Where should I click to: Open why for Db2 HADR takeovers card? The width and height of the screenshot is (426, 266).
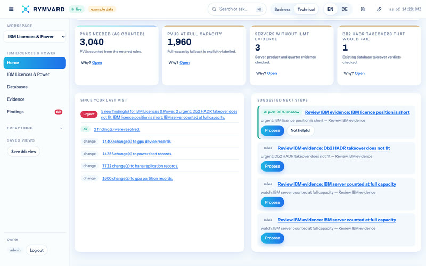(x=359, y=73)
